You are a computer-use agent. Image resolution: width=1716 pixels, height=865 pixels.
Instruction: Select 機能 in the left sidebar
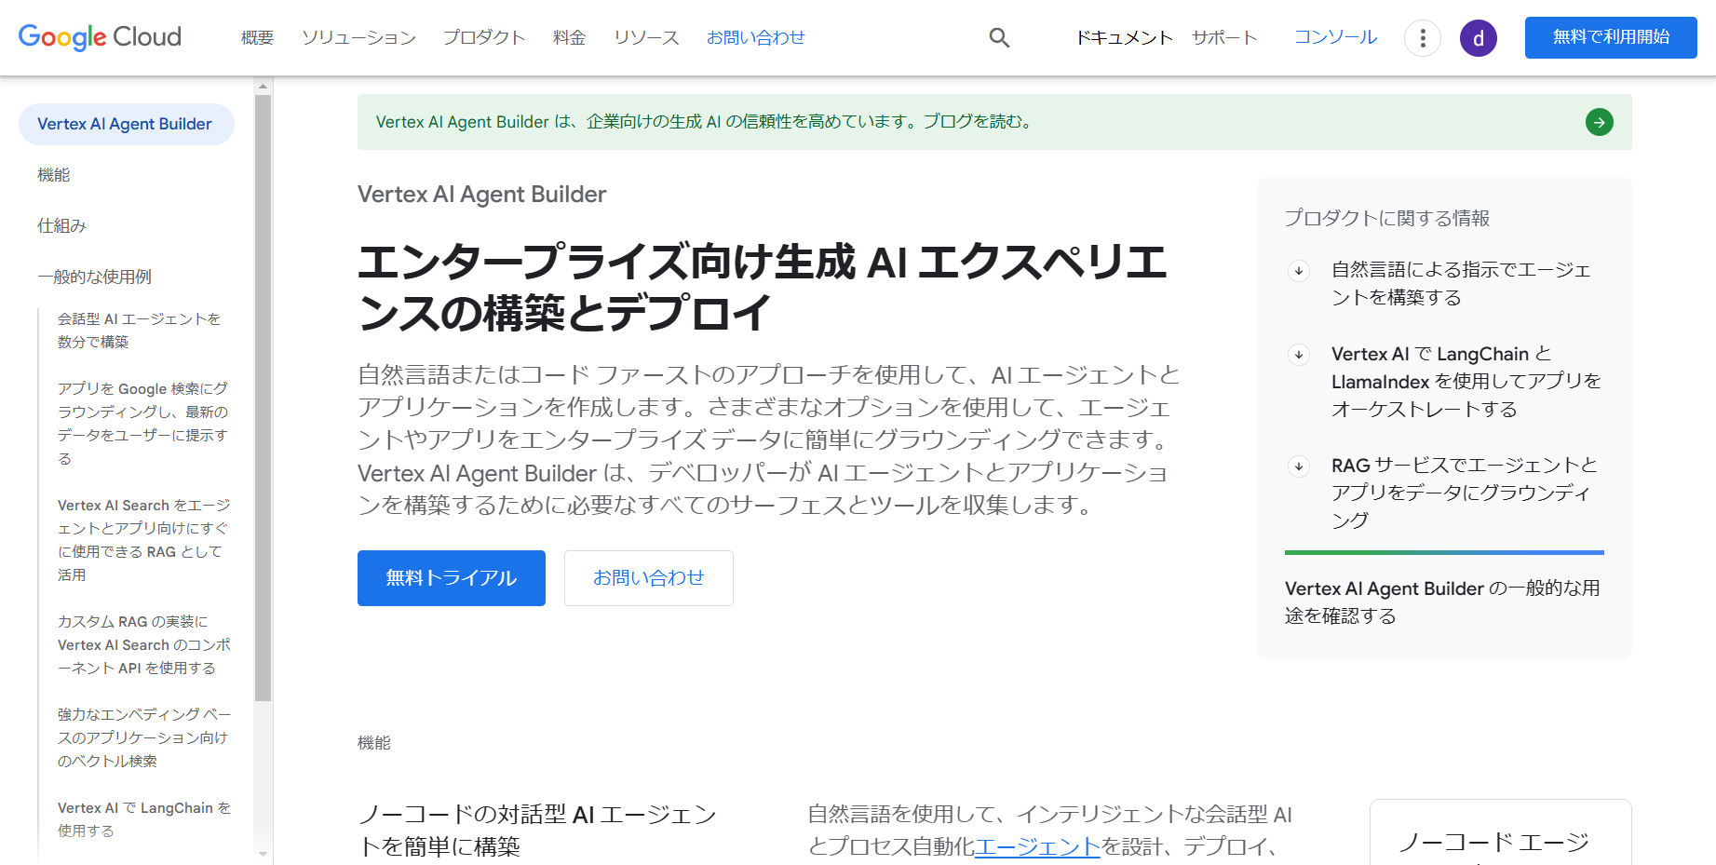click(54, 175)
